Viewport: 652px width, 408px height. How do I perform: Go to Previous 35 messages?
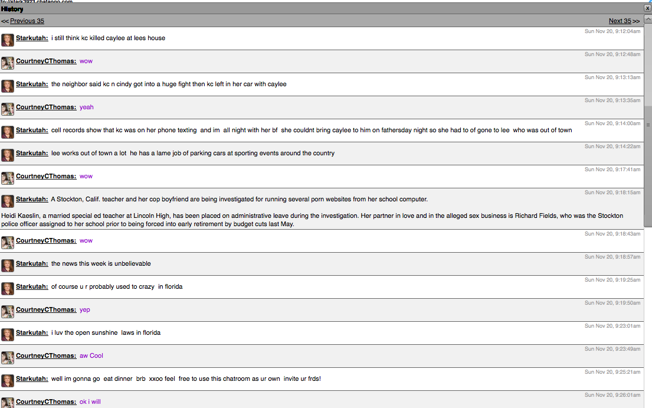tap(27, 21)
